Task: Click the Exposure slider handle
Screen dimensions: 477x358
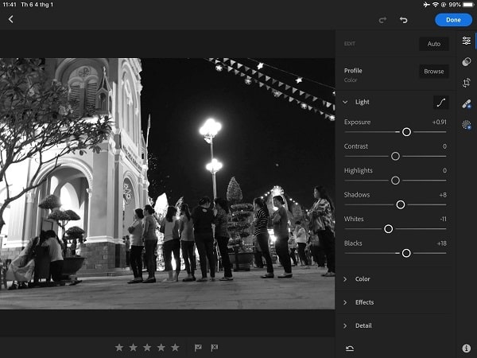Action: 406,132
